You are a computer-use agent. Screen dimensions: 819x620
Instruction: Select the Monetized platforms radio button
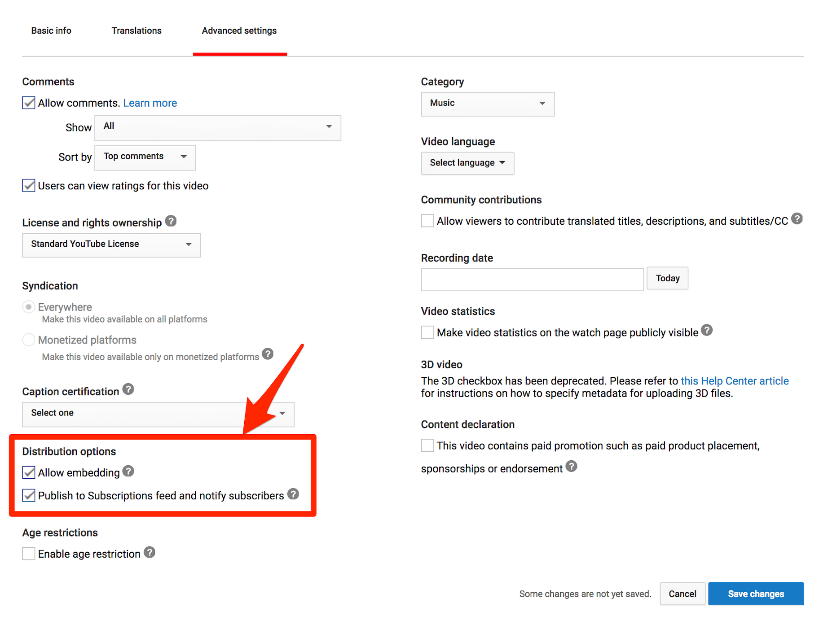[28, 340]
